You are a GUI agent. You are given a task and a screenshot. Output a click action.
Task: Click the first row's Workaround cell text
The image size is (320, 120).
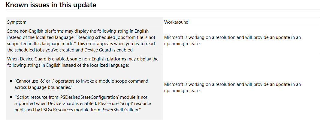[x=232, y=40]
